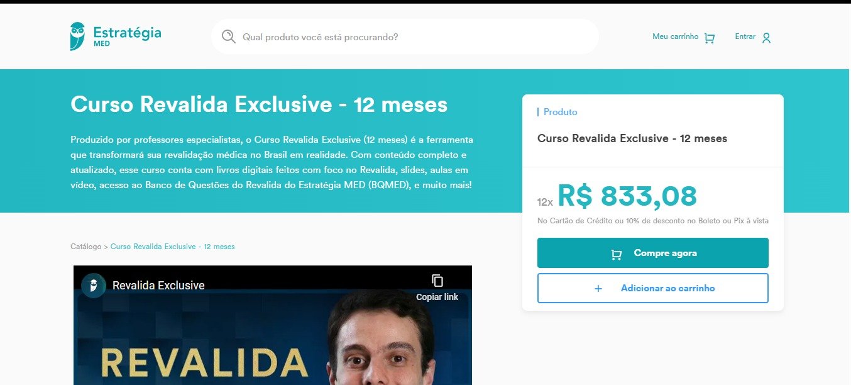Click the plus icon in Adicionar ao carrinho
The image size is (851, 385).
pos(598,288)
